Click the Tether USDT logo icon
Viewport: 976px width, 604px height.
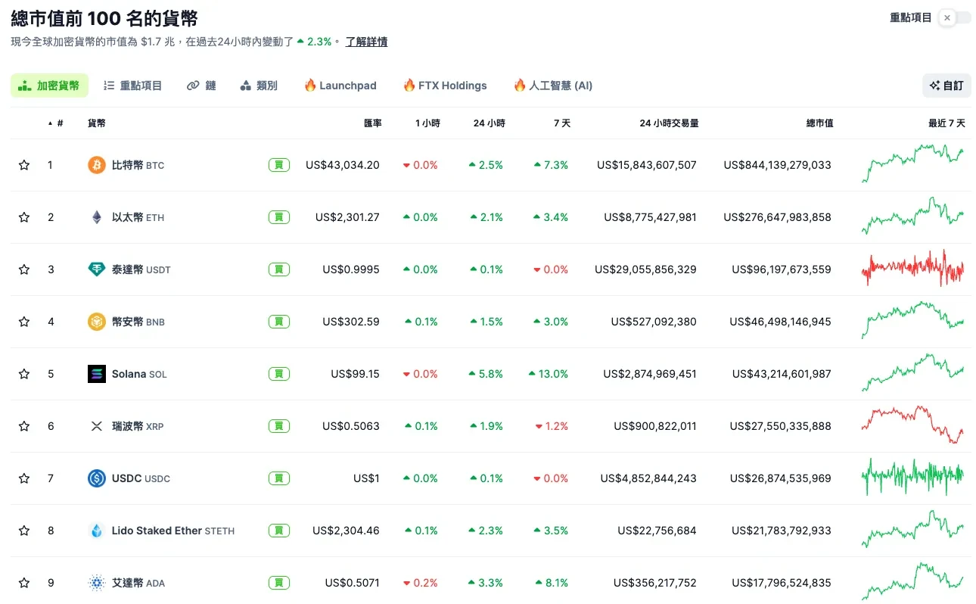pyautogui.click(x=96, y=269)
